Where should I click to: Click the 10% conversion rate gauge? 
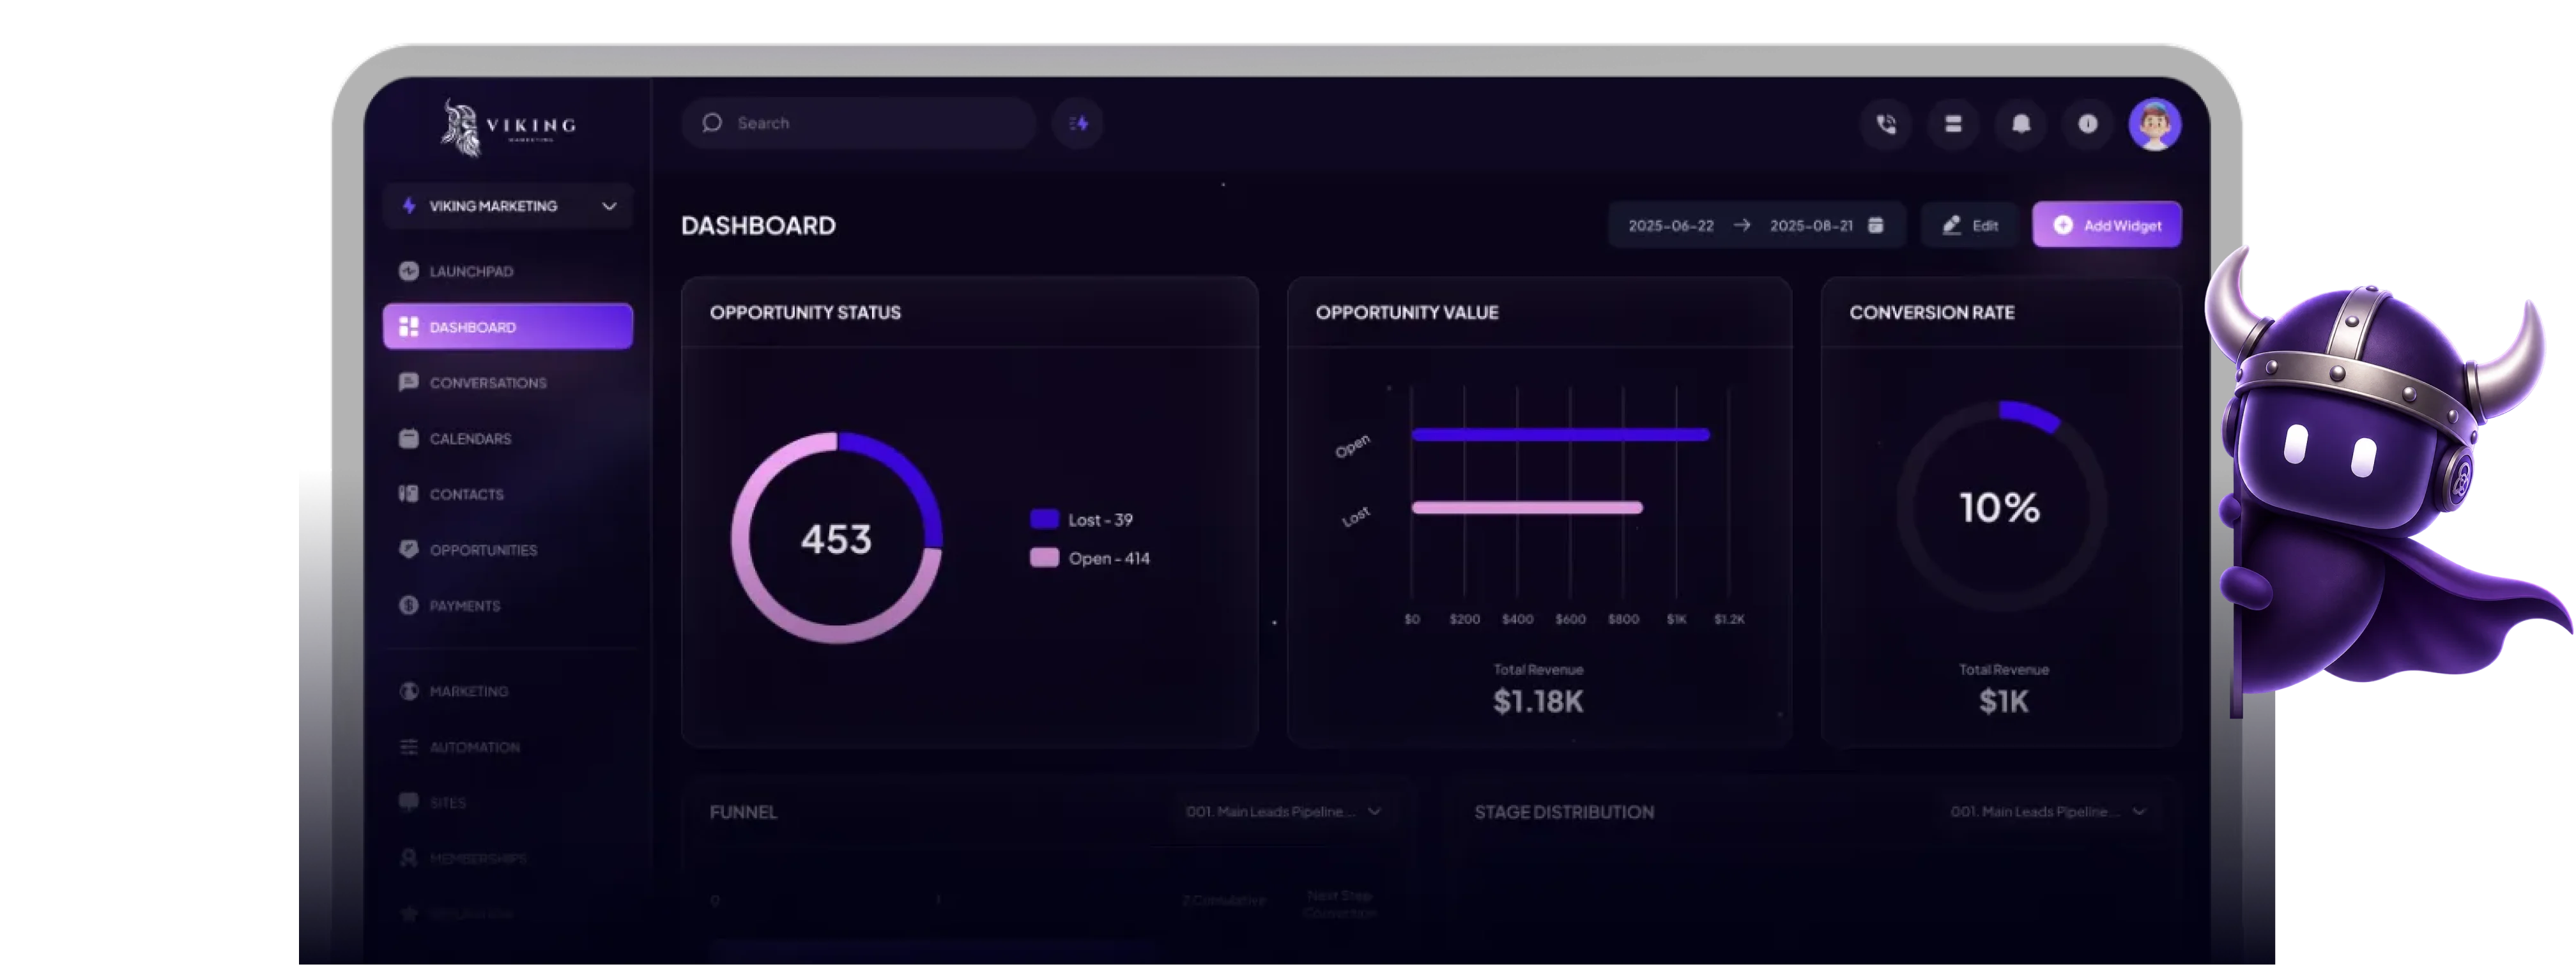click(x=2001, y=506)
